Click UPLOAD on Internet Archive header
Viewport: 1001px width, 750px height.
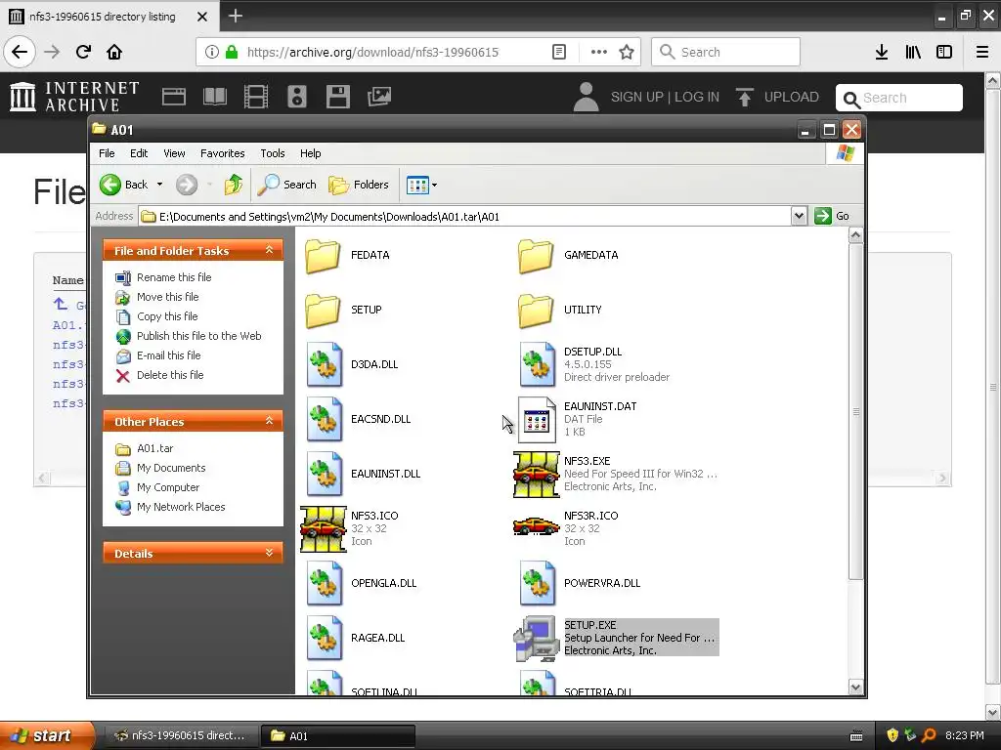[x=777, y=97]
